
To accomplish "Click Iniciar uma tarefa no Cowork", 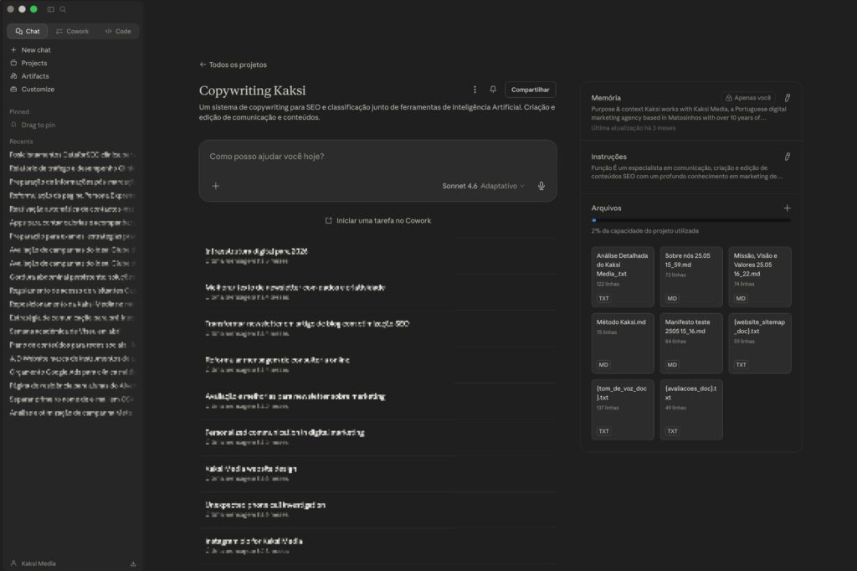I will pos(378,221).
